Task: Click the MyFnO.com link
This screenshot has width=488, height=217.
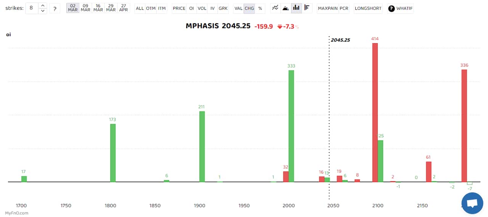Action: point(17,213)
